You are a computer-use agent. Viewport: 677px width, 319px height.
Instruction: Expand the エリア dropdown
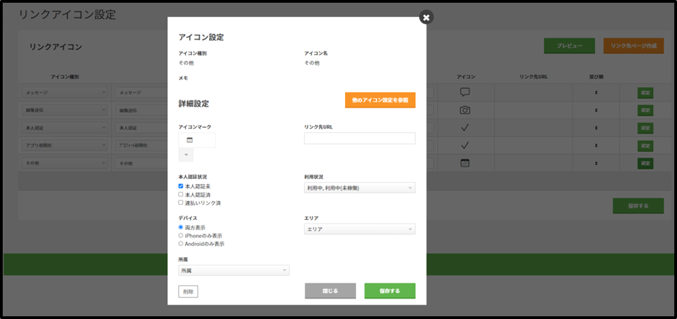[359, 230]
